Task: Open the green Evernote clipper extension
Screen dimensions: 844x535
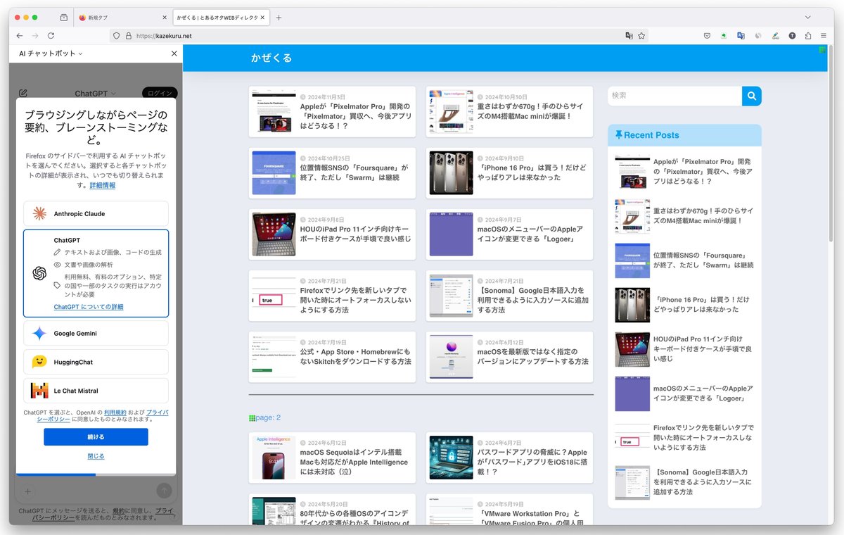Action: 724,35
